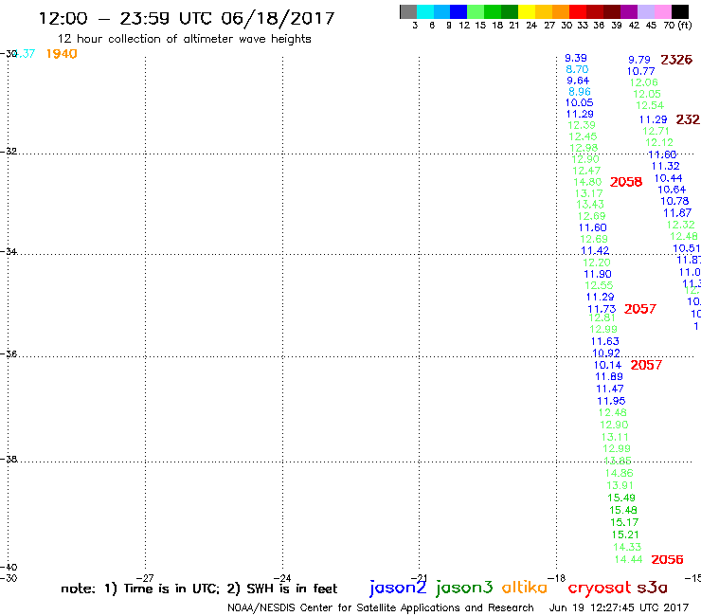Viewport: 701px width, 616px height.
Task: Select the wave height value 9.79
Action: click(639, 60)
